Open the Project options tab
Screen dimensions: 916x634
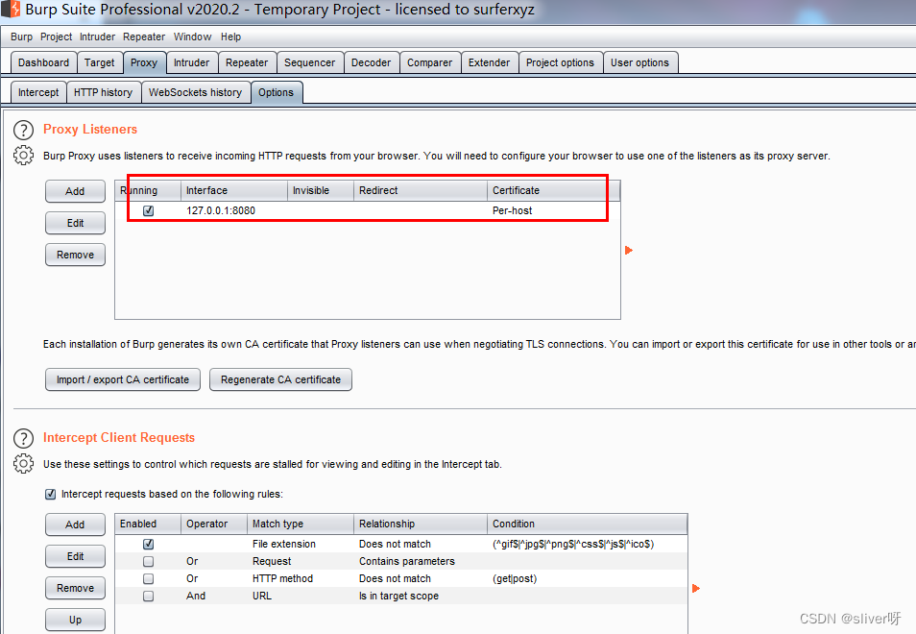(x=560, y=62)
